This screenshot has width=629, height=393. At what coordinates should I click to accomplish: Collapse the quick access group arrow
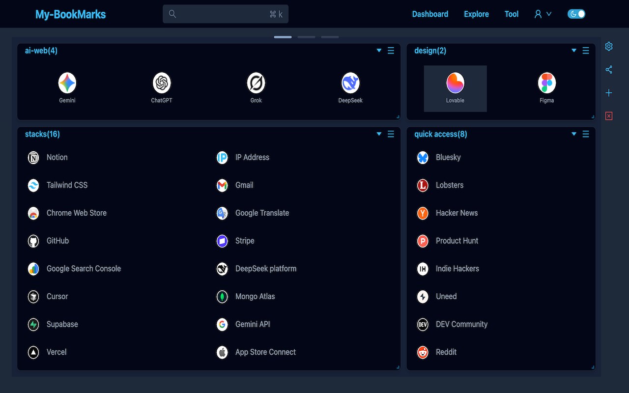pyautogui.click(x=573, y=134)
